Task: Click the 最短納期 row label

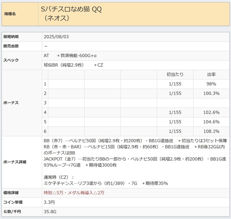Action: [11, 37]
